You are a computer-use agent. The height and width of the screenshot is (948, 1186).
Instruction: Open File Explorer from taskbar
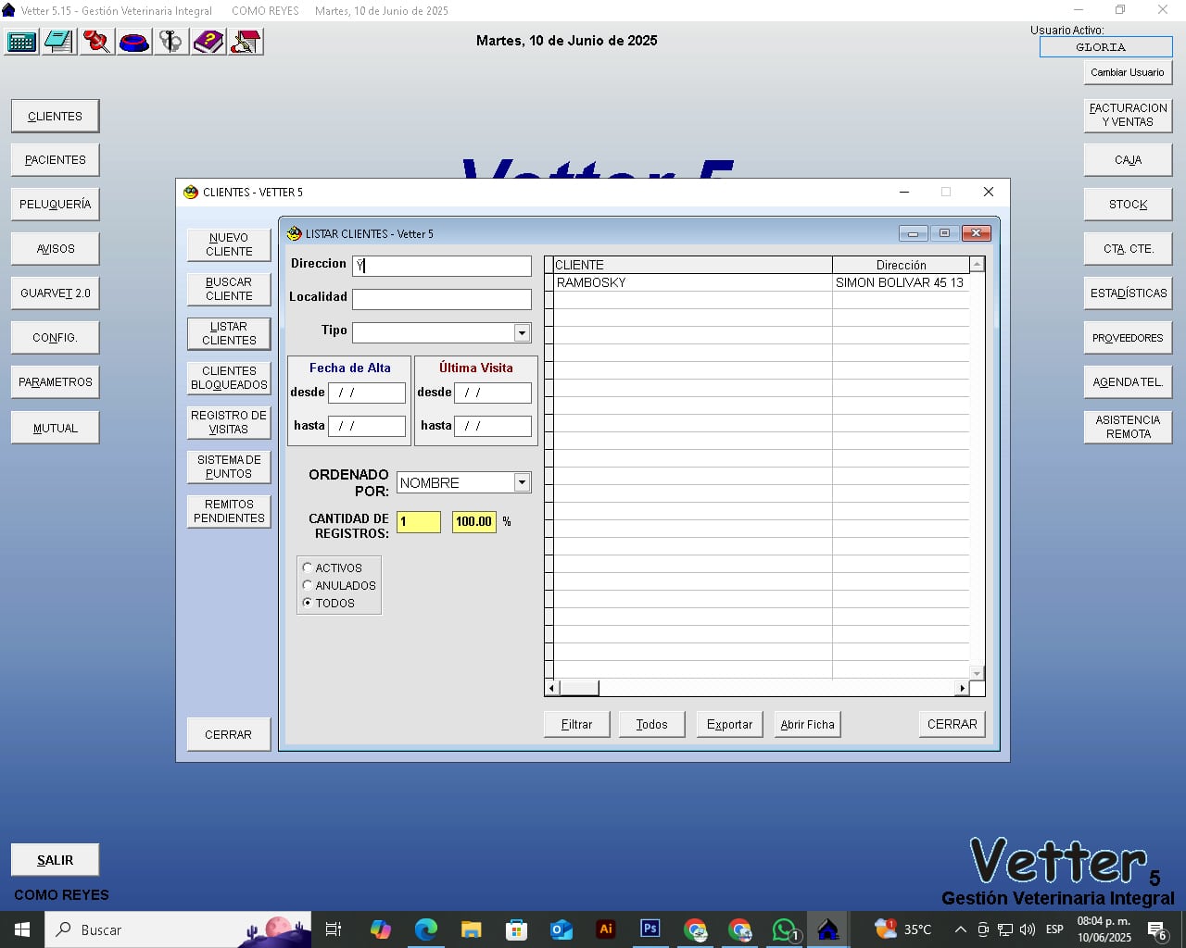[x=472, y=929]
